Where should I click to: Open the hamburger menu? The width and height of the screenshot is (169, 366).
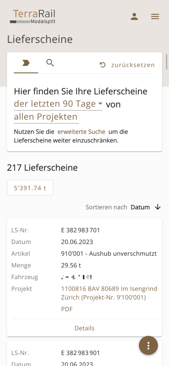155,16
